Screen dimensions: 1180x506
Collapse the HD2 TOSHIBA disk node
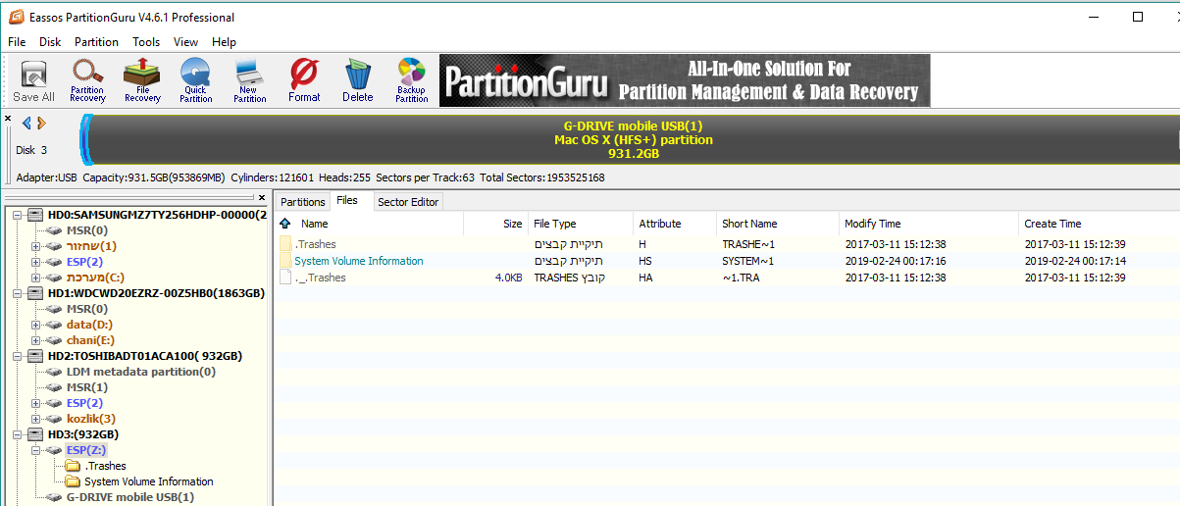point(18,356)
